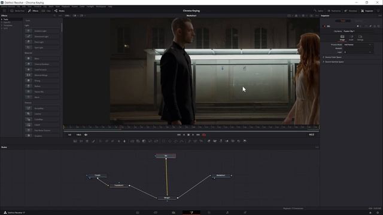Add a Text3D node from toolbar
The width and height of the screenshot is (383, 215).
click(221, 141)
